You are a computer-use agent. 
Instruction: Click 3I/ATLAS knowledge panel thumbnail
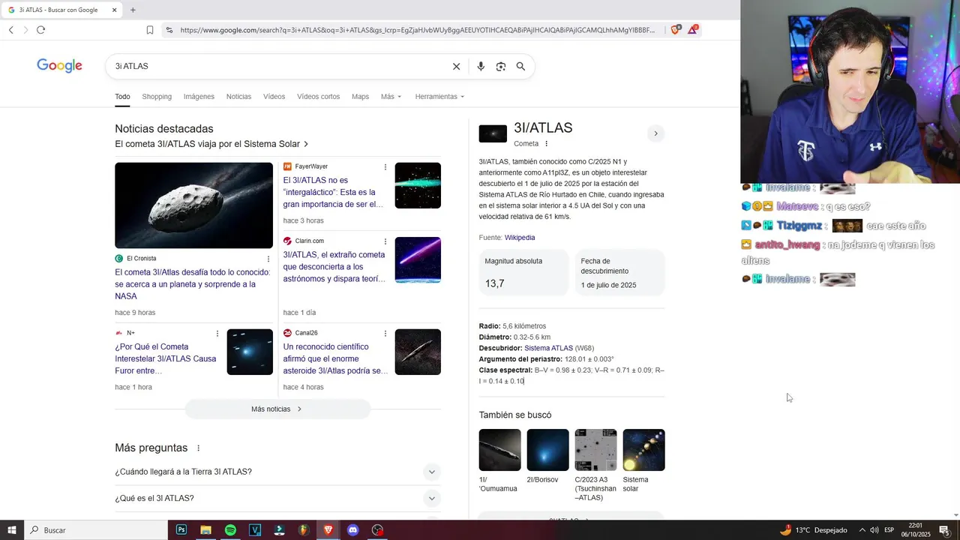tap(493, 134)
